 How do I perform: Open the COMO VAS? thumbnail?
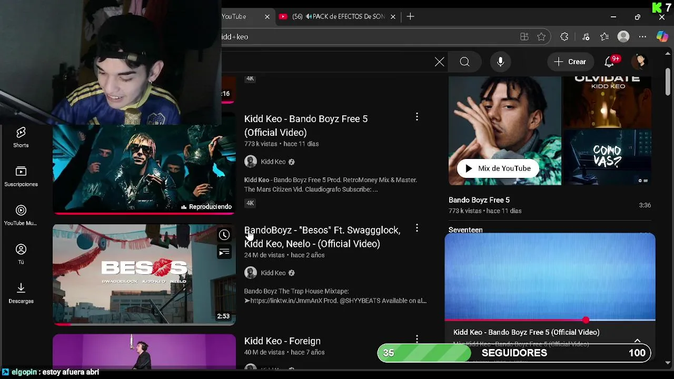point(607,157)
